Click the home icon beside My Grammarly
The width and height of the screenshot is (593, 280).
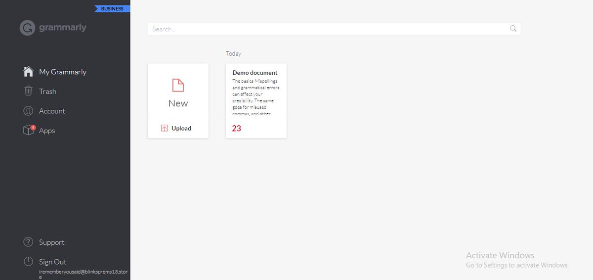29,72
